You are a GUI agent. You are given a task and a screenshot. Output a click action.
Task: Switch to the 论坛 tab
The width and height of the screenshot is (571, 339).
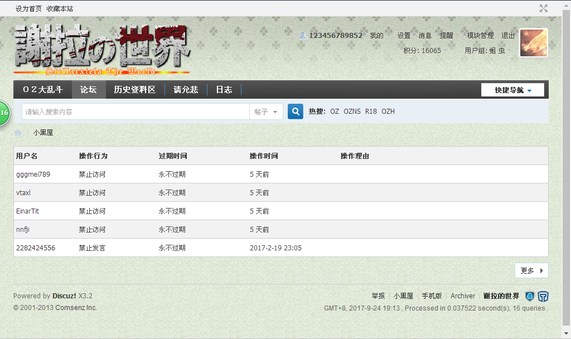(x=89, y=90)
